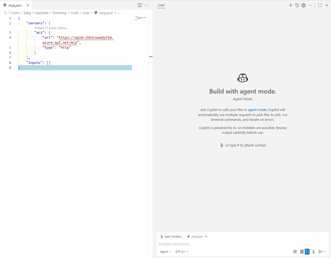Click the "acs" key on line 3

click(x=39, y=33)
